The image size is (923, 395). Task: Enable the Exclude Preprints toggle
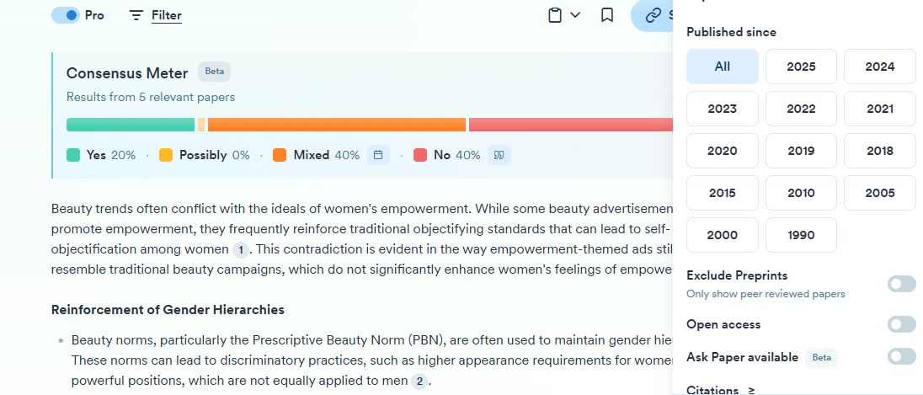click(x=902, y=285)
